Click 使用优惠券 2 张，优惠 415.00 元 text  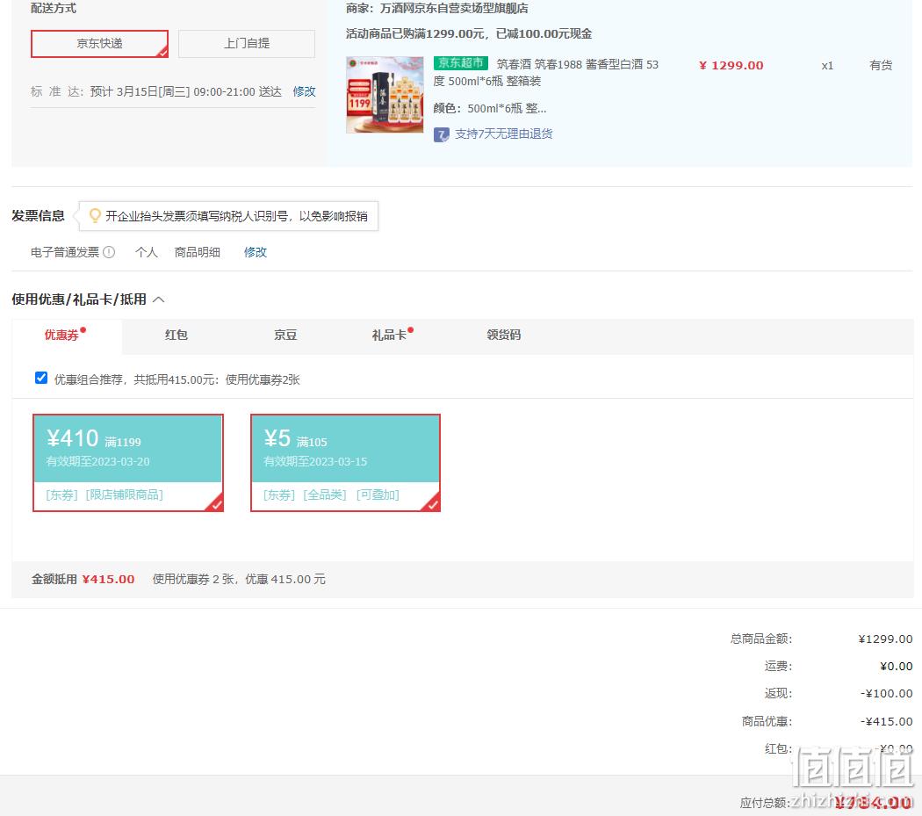[x=239, y=579]
